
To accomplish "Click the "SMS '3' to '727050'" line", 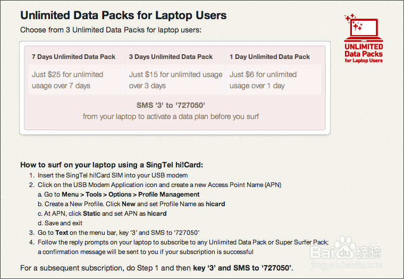I will 171,105.
